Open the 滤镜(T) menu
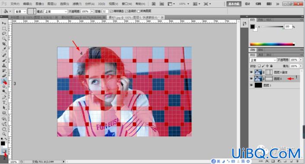 (77, 4)
